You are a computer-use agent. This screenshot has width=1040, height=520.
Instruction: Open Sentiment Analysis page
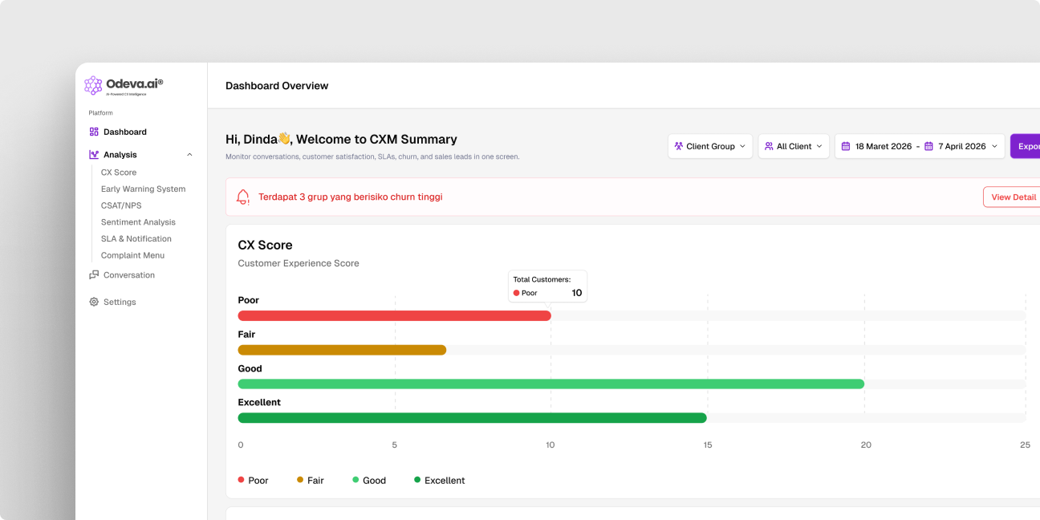[138, 222]
